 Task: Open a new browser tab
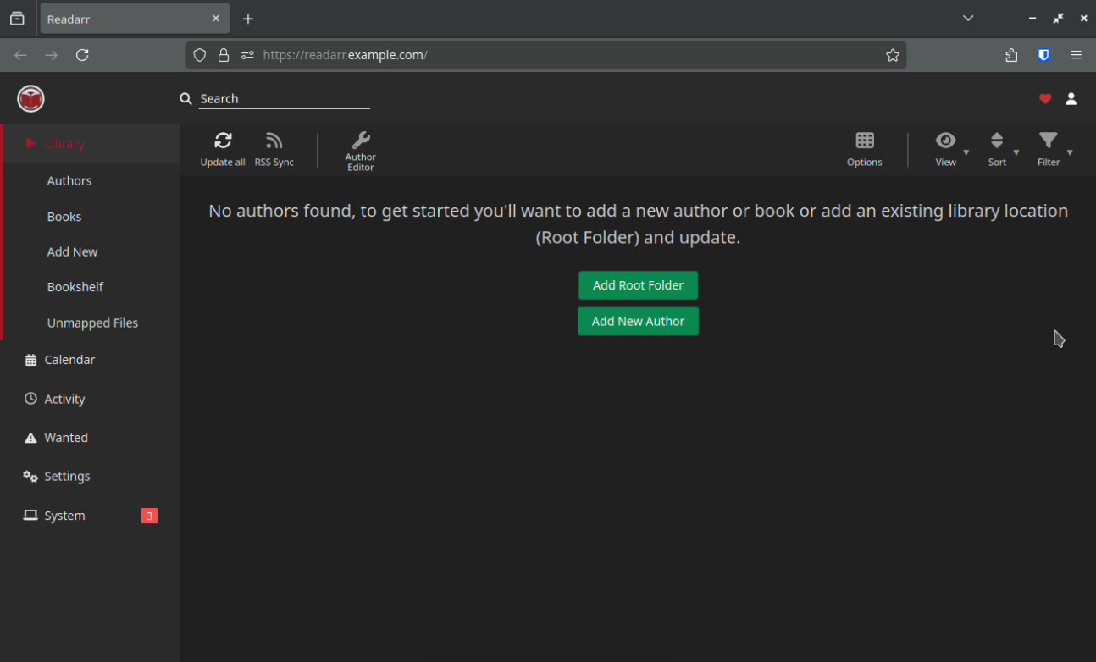click(248, 19)
